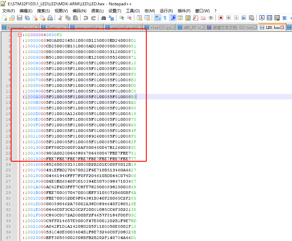This screenshot has width=292, height=241.
Task: Open the ? help menu
Action: click(x=215, y=11)
